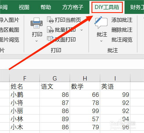Viewport: 144px width, 133px height.
Task: Click the large 批注 comment icon
Action: 101,23
